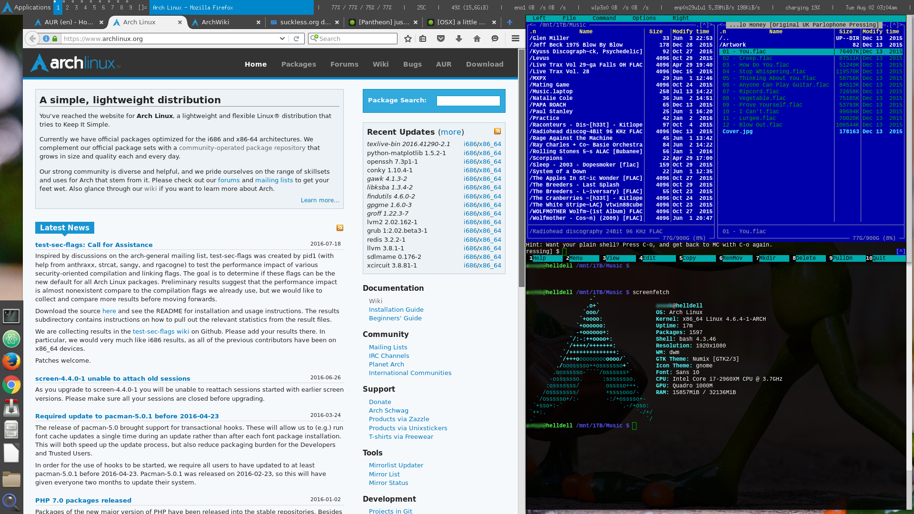Expand the URL bar history dropdown
Viewport: 914px width, 514px height.
(282, 39)
